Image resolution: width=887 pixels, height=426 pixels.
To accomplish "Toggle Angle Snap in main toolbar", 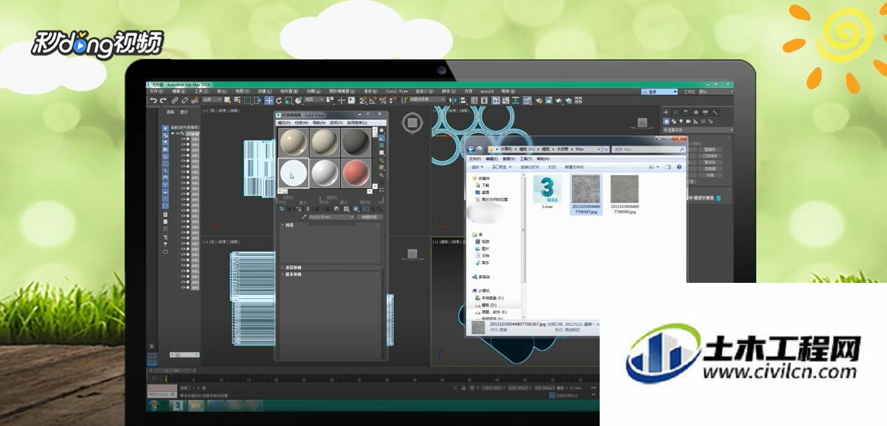I will click(x=372, y=100).
